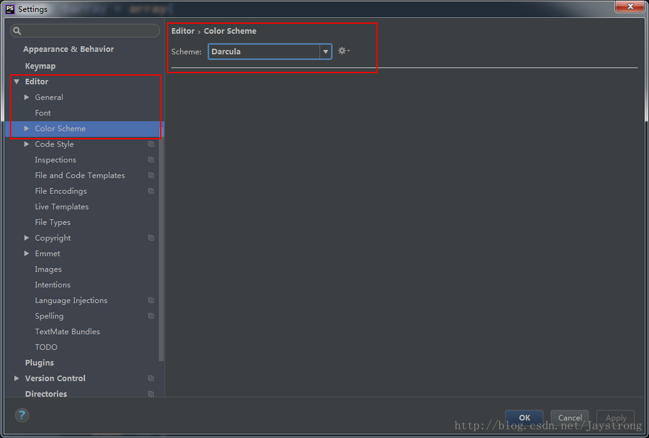Click the Darcula scheme combo box
Screen dimensions: 649x438
click(x=270, y=52)
